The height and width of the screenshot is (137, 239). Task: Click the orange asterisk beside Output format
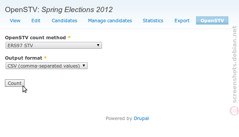45,58
